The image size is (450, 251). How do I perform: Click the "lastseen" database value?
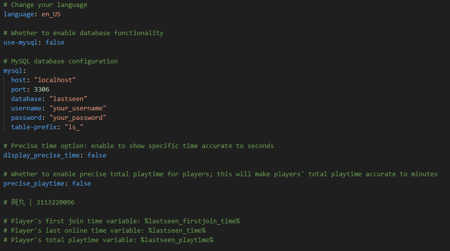(68, 99)
